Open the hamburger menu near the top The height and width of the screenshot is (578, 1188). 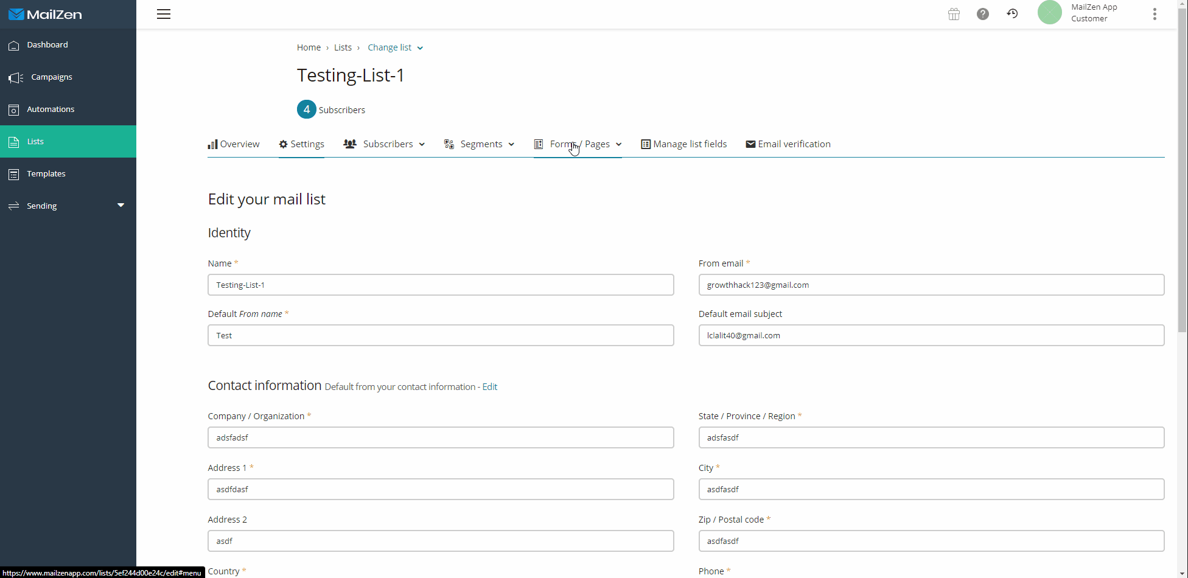coord(163,14)
